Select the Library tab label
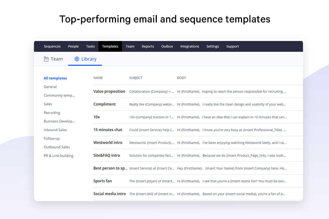Viewport: 329px width, 219px height. pos(89,59)
